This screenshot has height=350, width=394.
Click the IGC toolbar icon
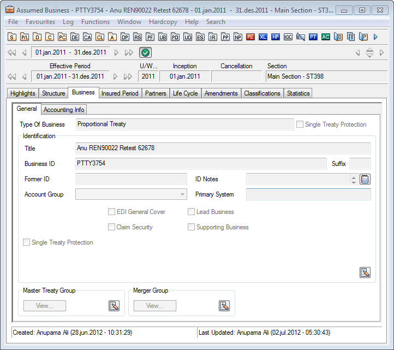288,37
